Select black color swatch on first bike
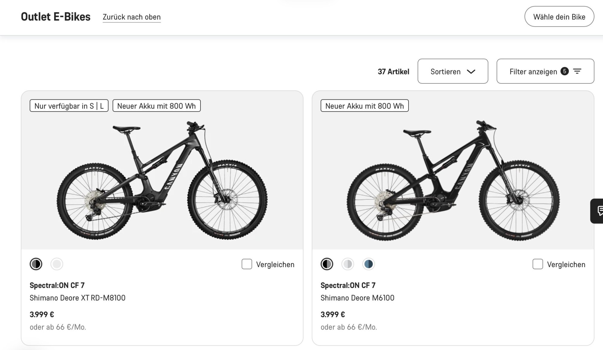Screen dimensions: 603x350 (x=36, y=264)
